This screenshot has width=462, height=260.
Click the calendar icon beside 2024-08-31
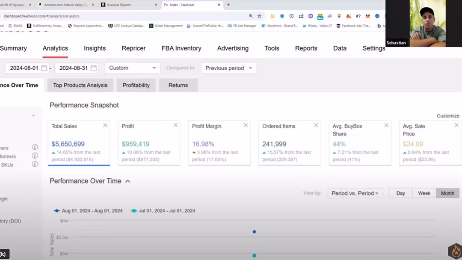click(x=94, y=68)
